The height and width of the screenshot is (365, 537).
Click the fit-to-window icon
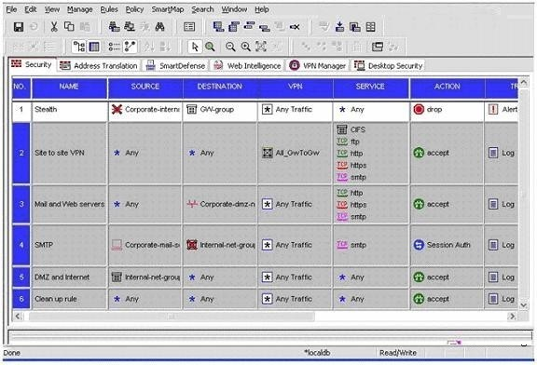261,47
